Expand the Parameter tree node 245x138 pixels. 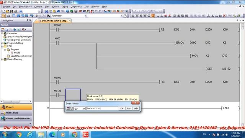click(2, 33)
